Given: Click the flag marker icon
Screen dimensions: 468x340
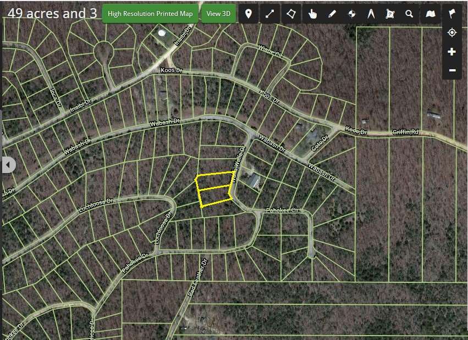Looking at the screenshot, I should [x=452, y=14].
